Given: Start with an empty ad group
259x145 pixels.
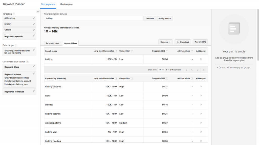Looking at the screenshot, I should click(233, 67).
